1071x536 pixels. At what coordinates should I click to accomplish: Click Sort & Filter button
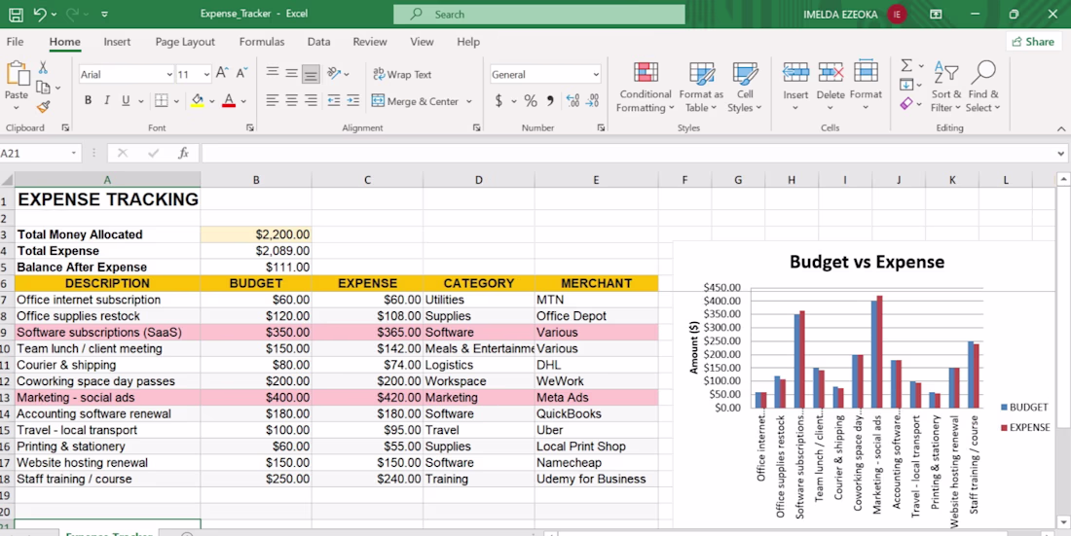coord(946,88)
